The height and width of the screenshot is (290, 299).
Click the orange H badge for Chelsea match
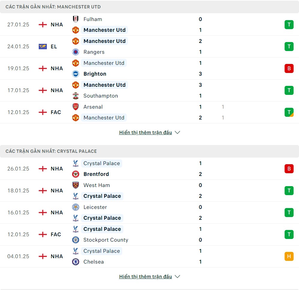289,256
